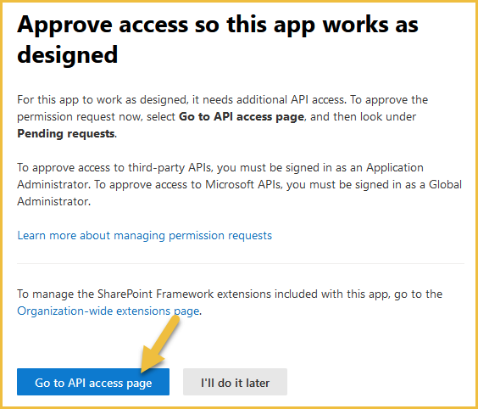This screenshot has height=409, width=478.
Task: Click the bold Pending requests text
Action: click(x=66, y=134)
